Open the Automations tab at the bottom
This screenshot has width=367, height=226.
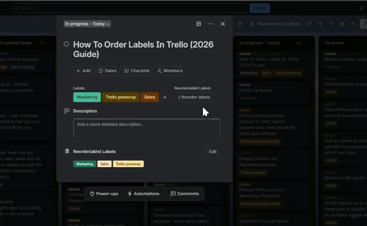point(143,194)
